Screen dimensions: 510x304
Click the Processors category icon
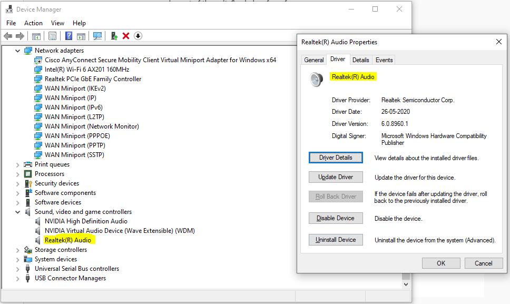(28, 174)
